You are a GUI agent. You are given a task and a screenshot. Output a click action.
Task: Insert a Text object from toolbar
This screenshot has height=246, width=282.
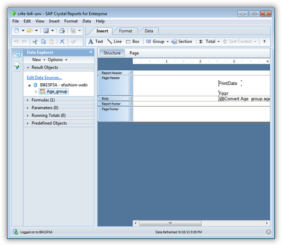point(96,41)
